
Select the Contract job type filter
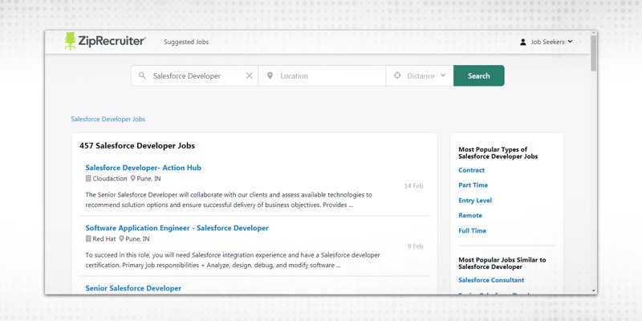pos(471,170)
